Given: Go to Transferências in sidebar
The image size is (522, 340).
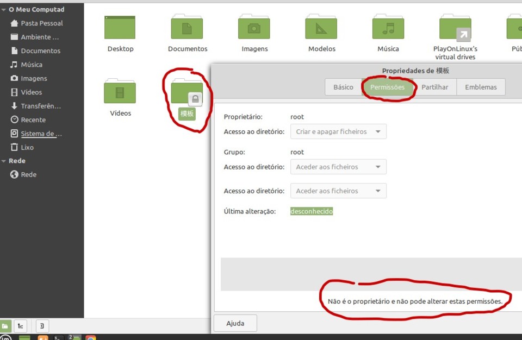Looking at the screenshot, I should click(41, 106).
